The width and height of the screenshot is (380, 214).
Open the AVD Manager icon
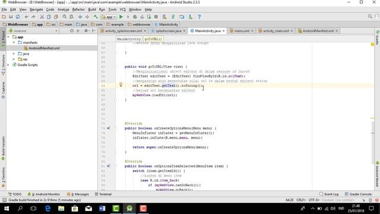164,17
